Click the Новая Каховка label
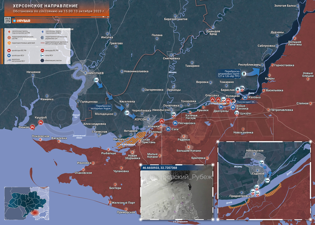This screenshot has height=225, width=315. tap(242, 107)
